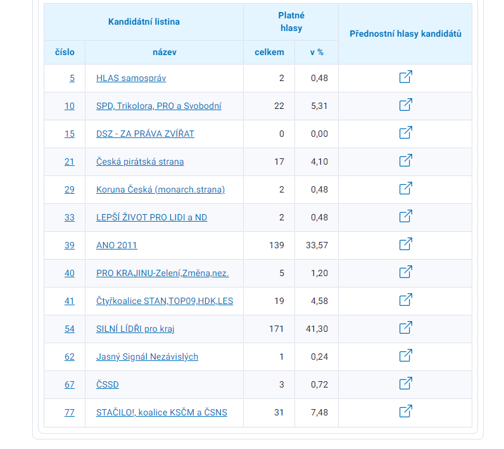Click candidate list number 5 link
504x449 pixels.
point(72,78)
